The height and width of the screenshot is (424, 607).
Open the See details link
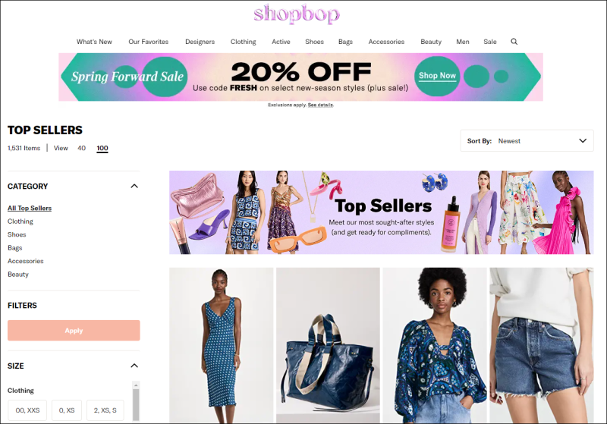click(320, 105)
